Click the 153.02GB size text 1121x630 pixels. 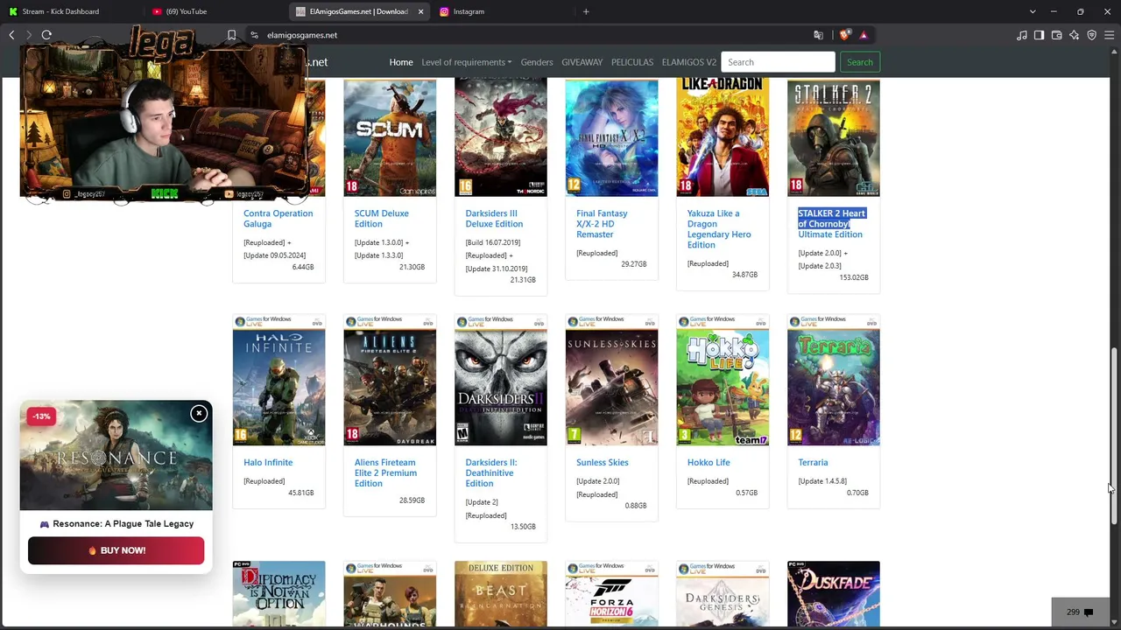854,277
